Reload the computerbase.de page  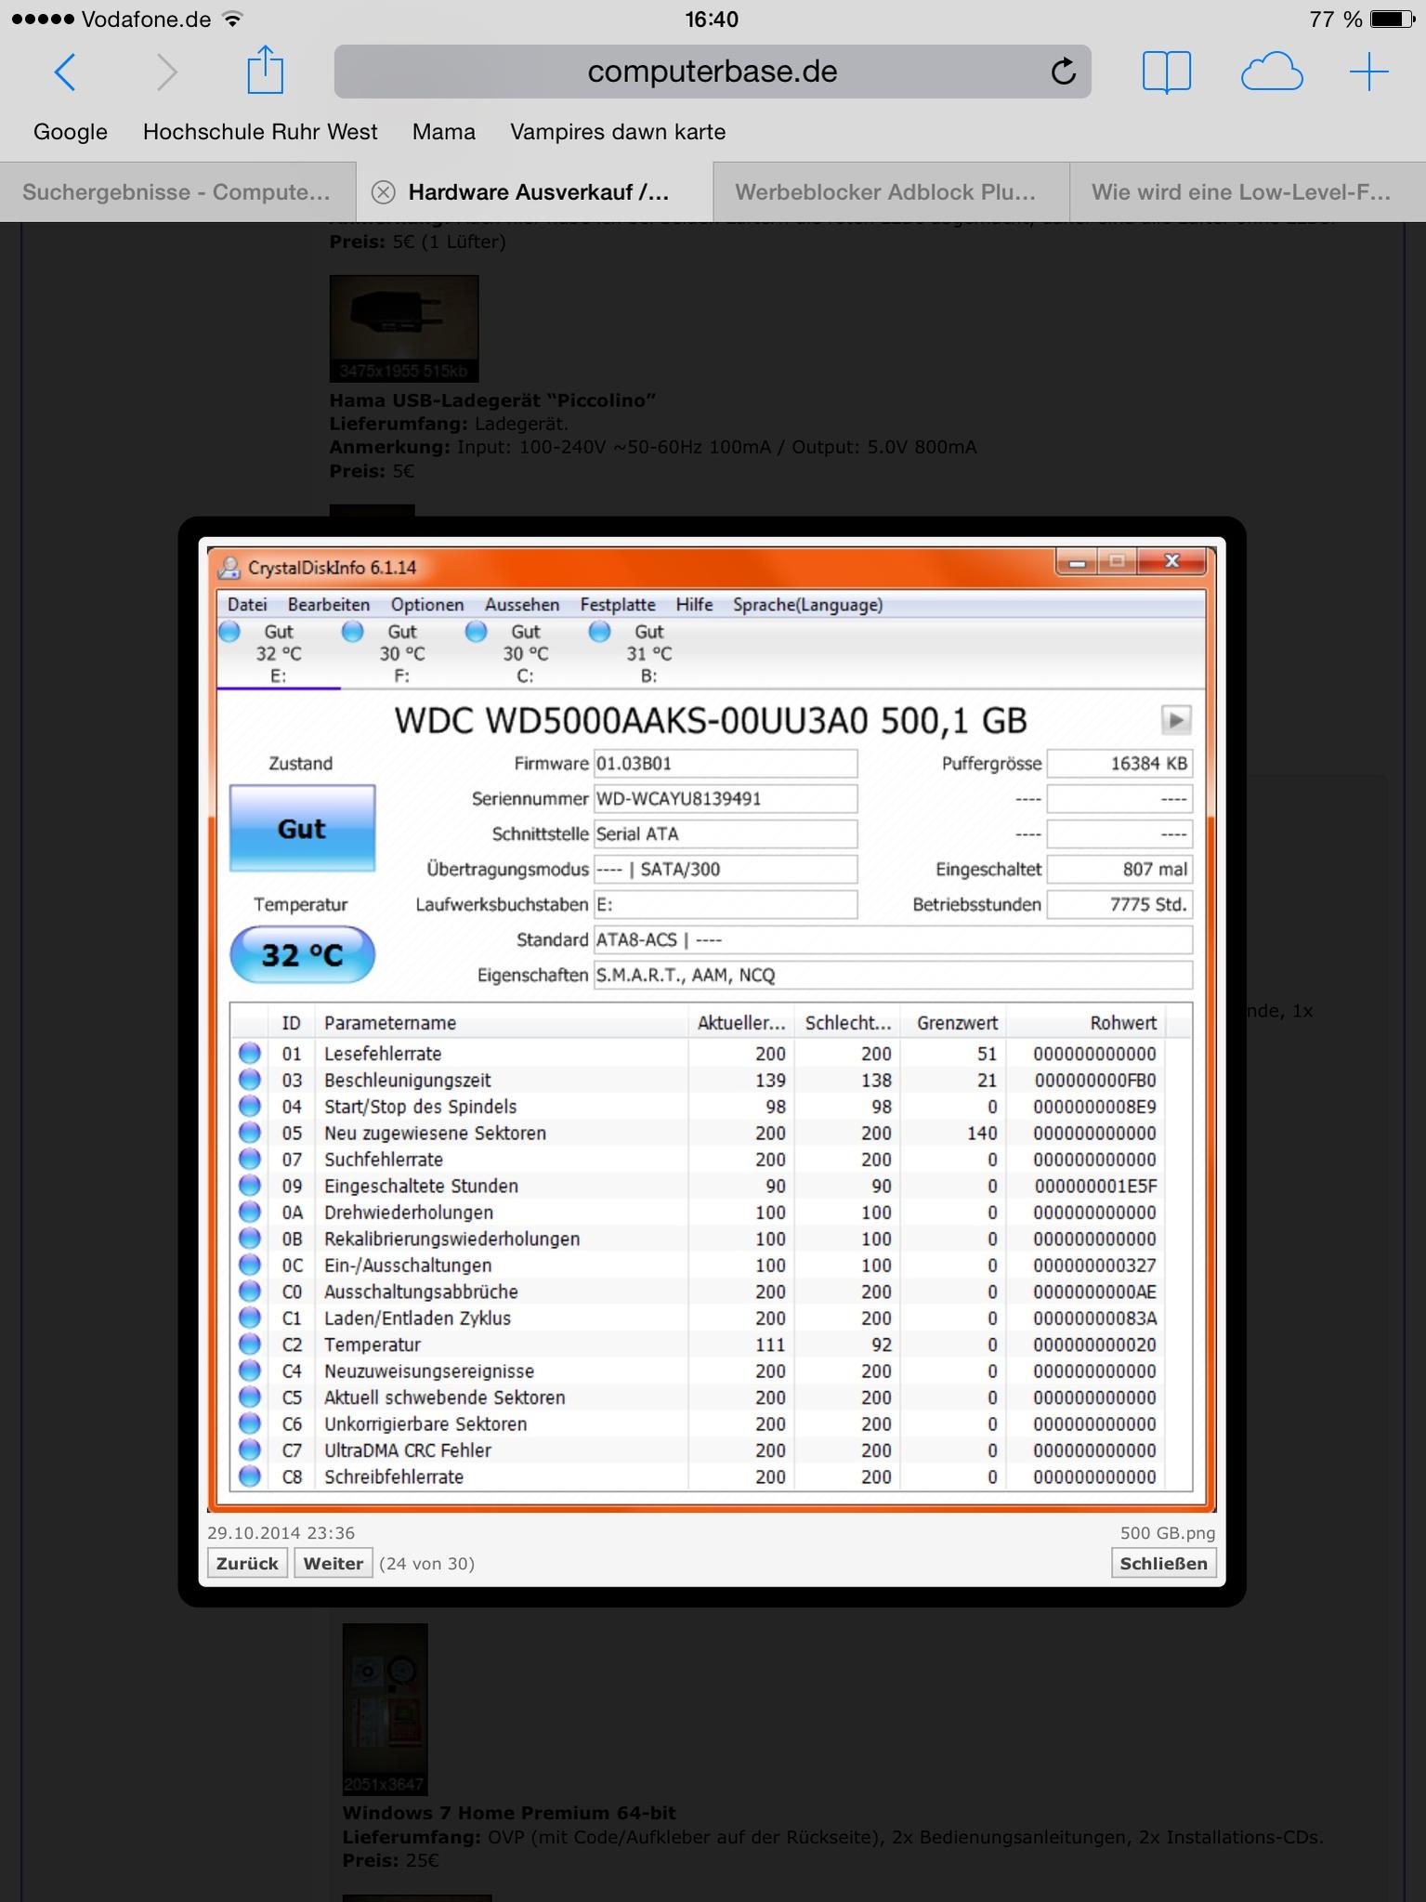pyautogui.click(x=1063, y=72)
